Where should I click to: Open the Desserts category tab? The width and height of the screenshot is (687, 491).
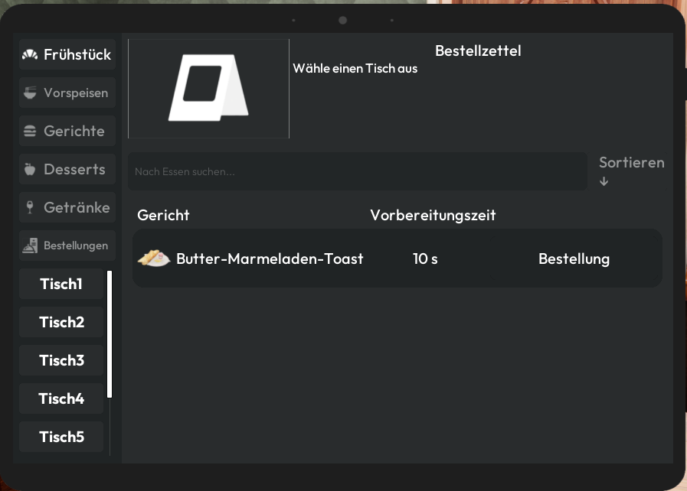67,169
